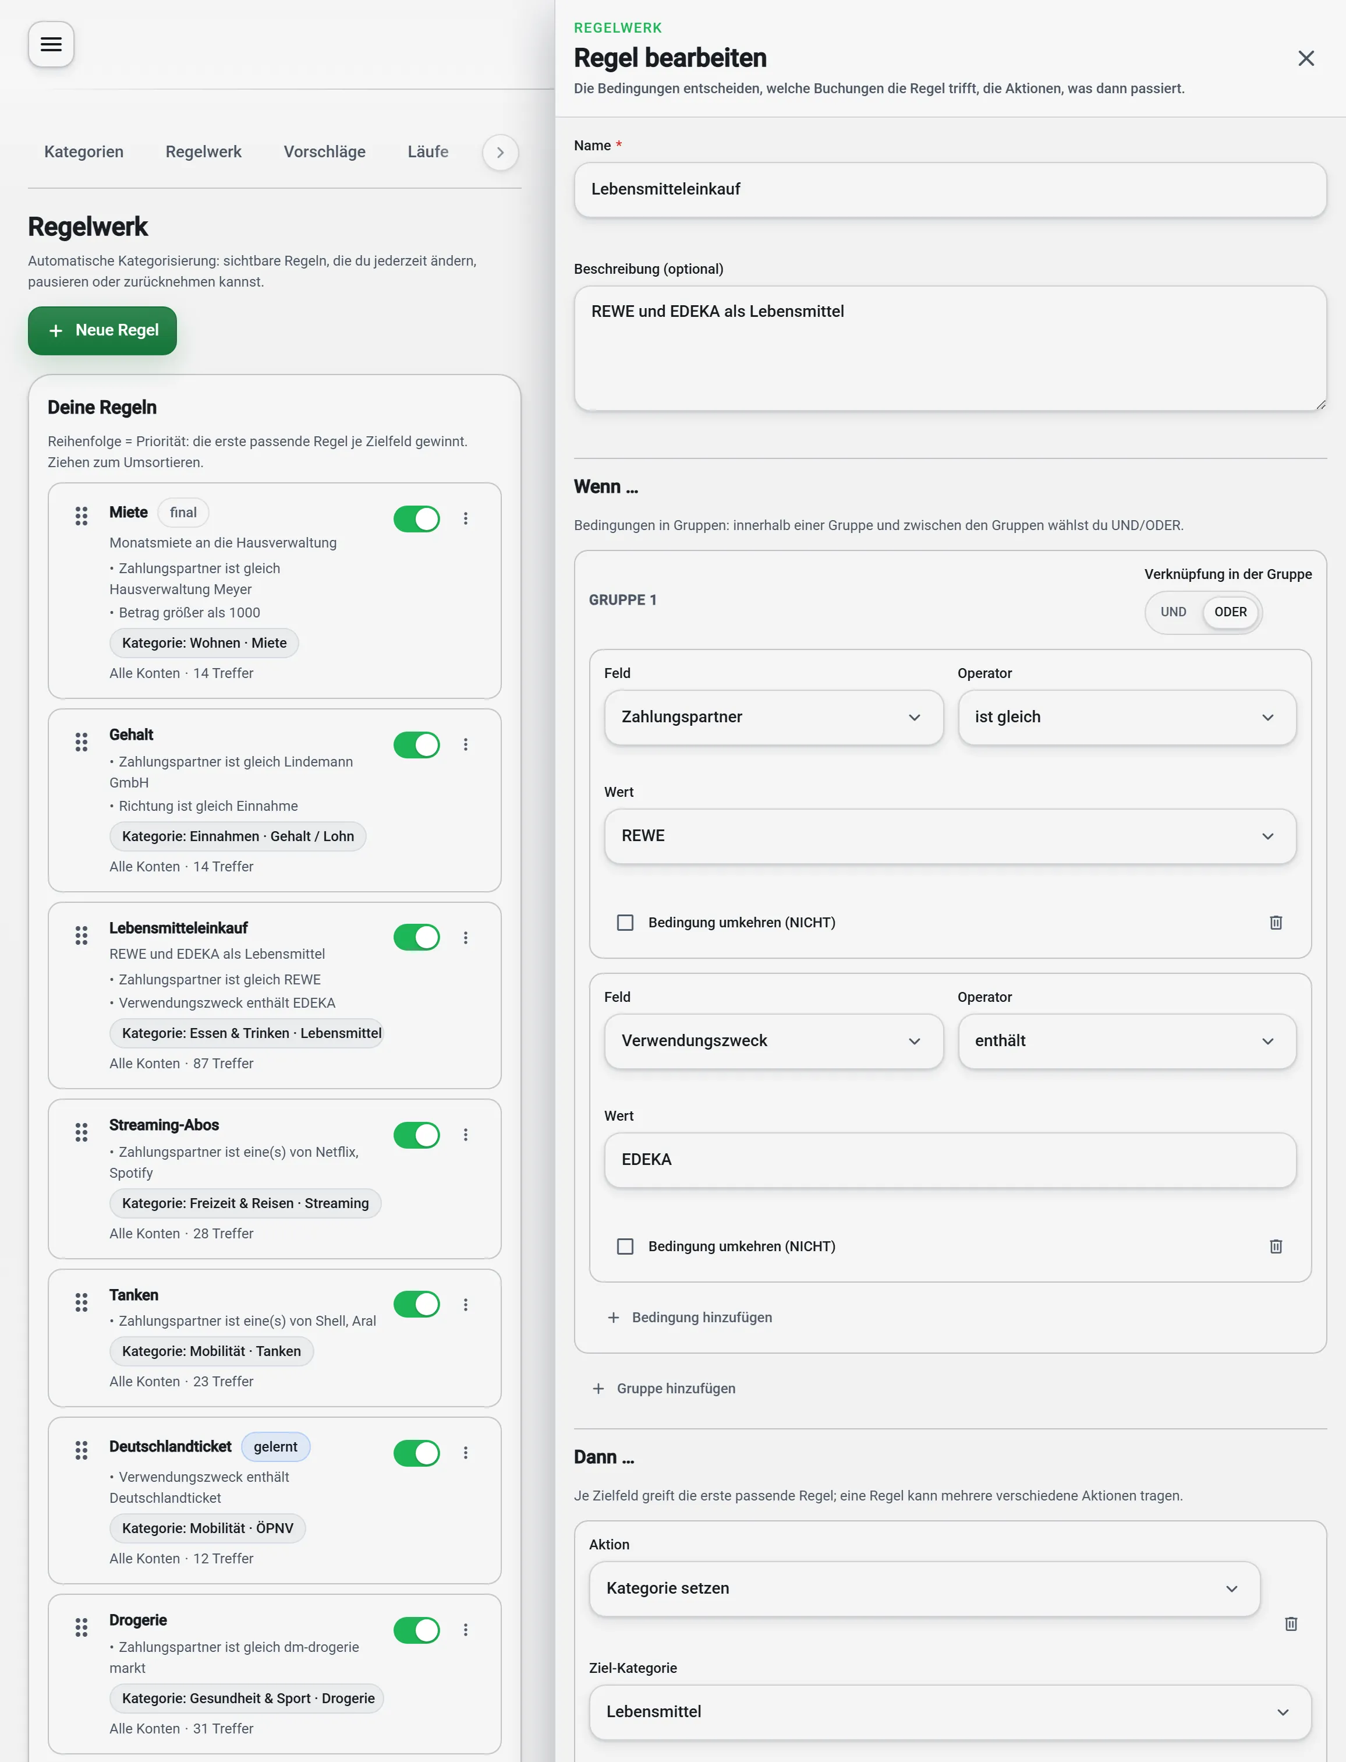The image size is (1346, 1762).
Task: Open the Feld dropdown showing Verwendungszweck
Action: 774,1041
